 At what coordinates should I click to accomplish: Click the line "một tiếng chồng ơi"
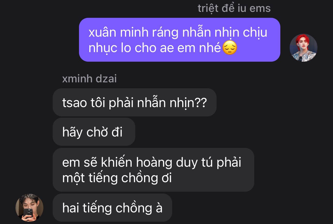(x=117, y=178)
